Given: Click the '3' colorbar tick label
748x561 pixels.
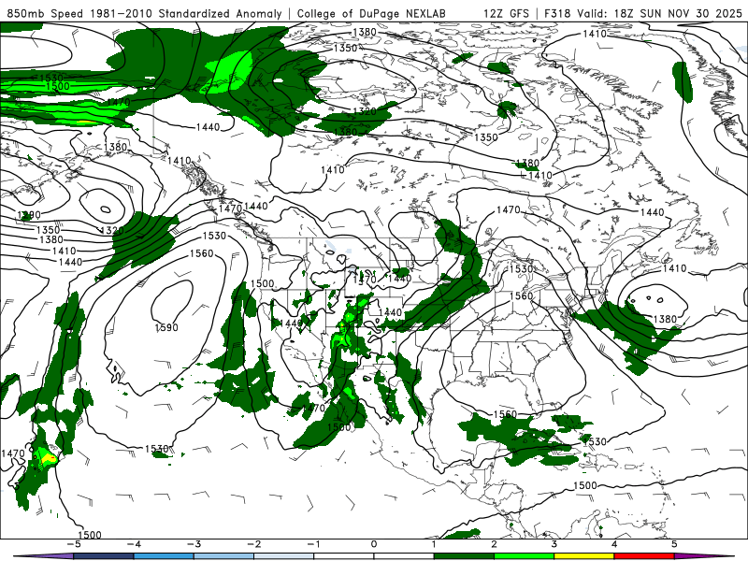Looking at the screenshot, I should click(x=554, y=544).
